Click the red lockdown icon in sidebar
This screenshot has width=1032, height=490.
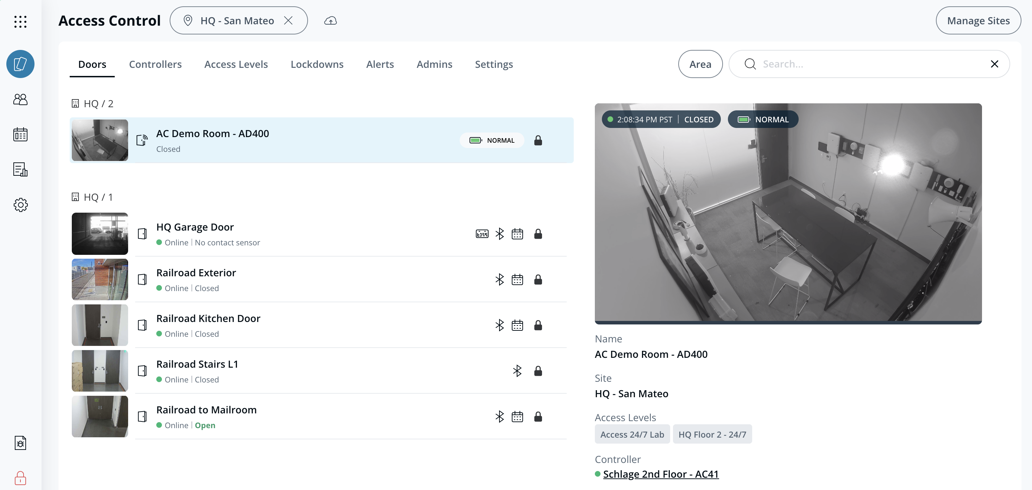pyautogui.click(x=20, y=478)
